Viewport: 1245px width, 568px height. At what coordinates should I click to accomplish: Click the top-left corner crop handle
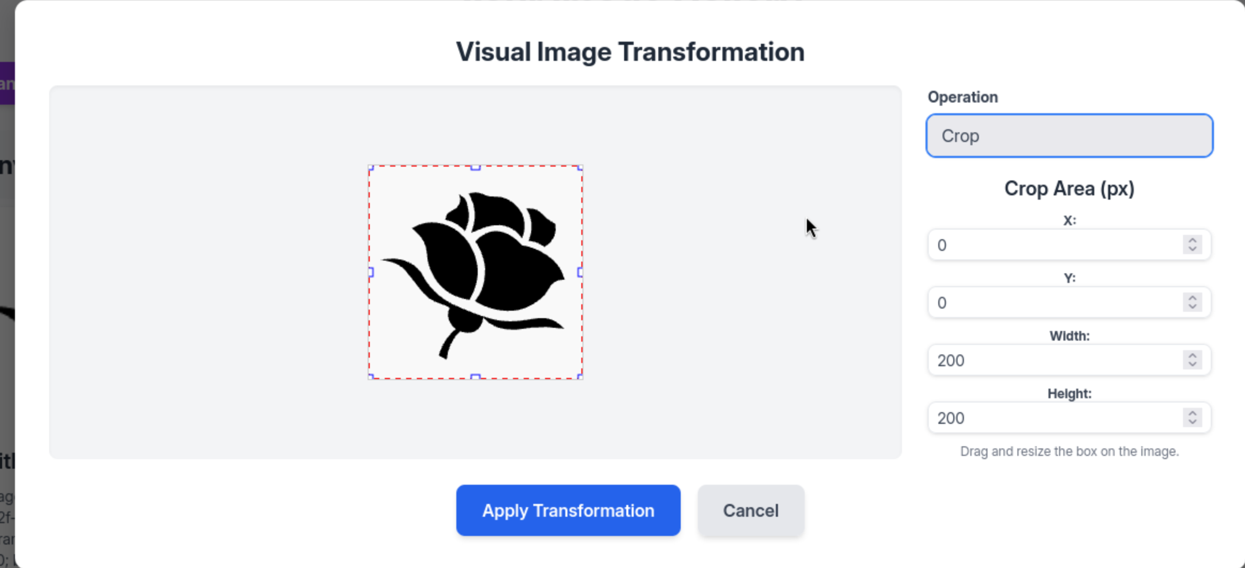coord(371,168)
